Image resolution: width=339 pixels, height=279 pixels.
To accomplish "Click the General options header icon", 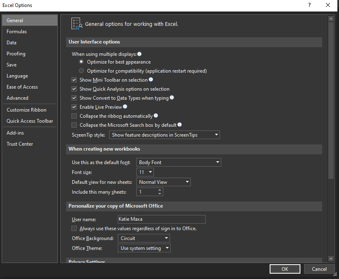I will (77, 24).
